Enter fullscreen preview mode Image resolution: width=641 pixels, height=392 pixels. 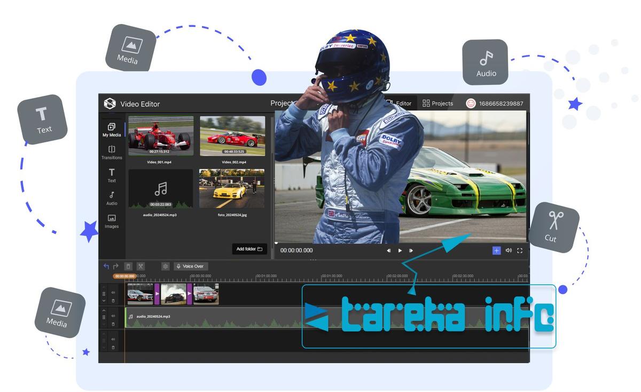[x=520, y=251]
